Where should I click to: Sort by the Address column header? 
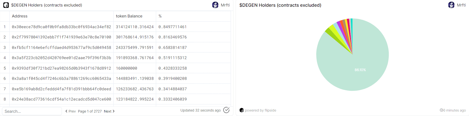(x=20, y=16)
